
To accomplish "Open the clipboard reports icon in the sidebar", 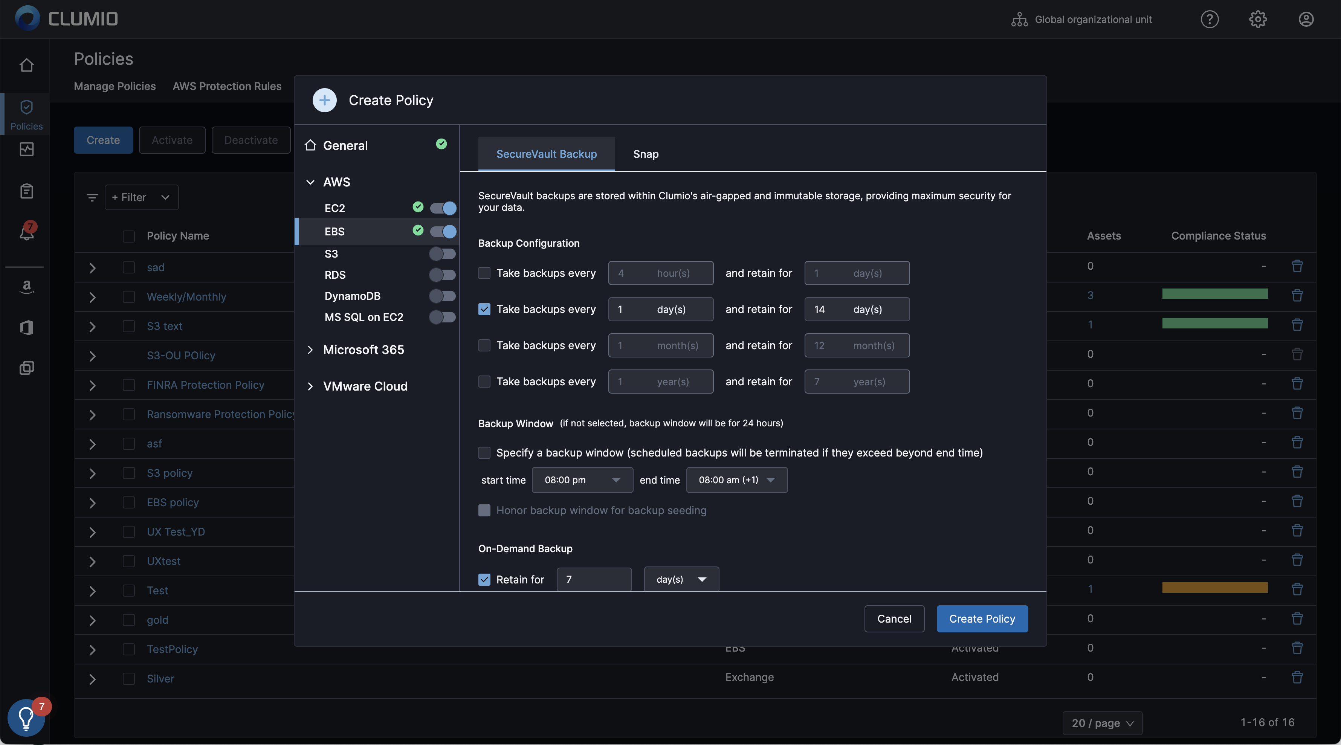I will pyautogui.click(x=26, y=191).
